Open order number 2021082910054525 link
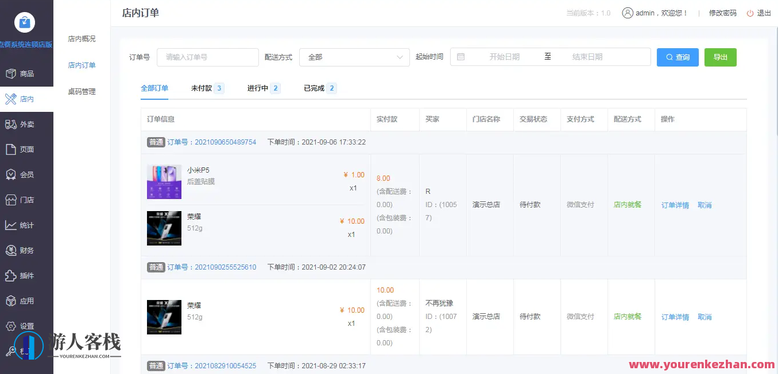 [212, 365]
